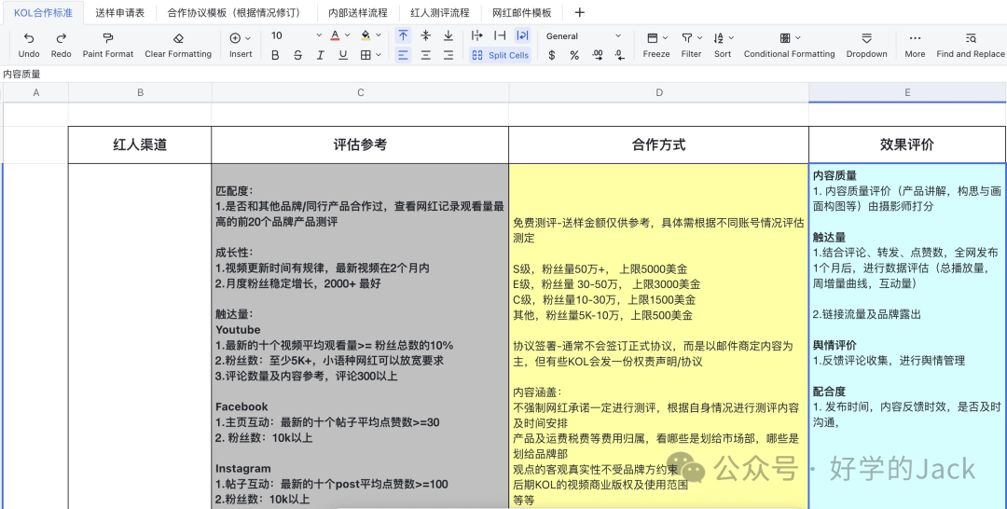
Task: Select column A header
Action: point(36,92)
